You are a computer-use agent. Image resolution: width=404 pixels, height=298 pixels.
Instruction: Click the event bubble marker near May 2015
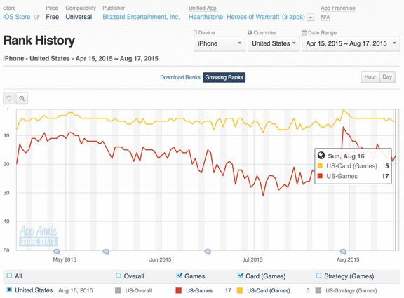coord(57,252)
